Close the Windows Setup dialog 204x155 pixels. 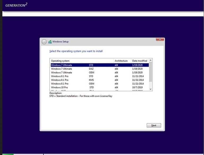160,39
